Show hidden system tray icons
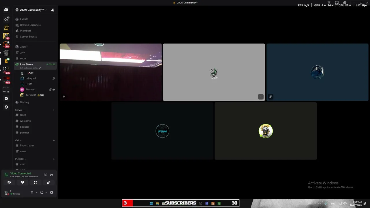 click(319, 203)
